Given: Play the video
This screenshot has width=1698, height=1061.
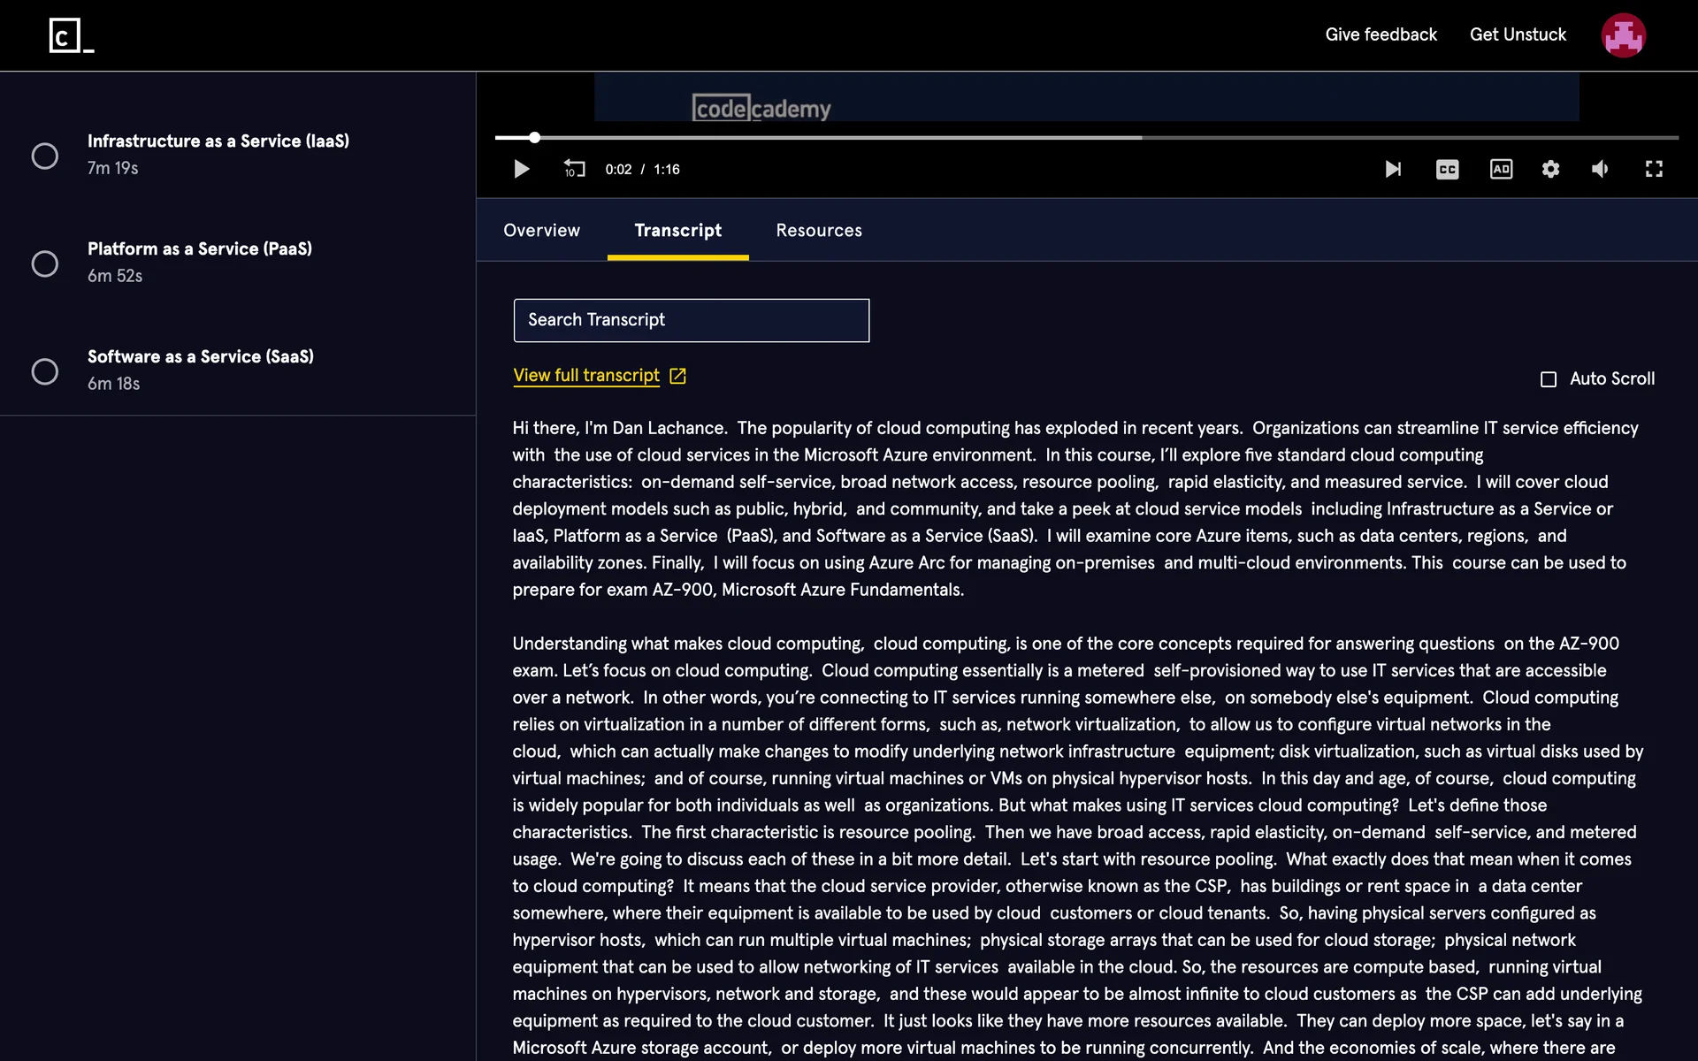Looking at the screenshot, I should pos(521,169).
